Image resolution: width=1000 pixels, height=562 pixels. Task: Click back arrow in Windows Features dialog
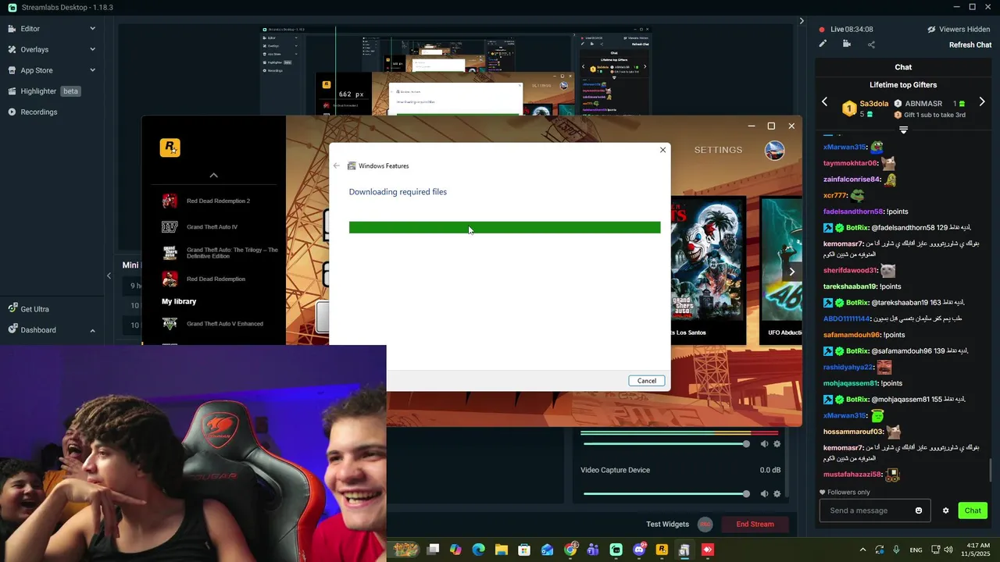tap(337, 165)
